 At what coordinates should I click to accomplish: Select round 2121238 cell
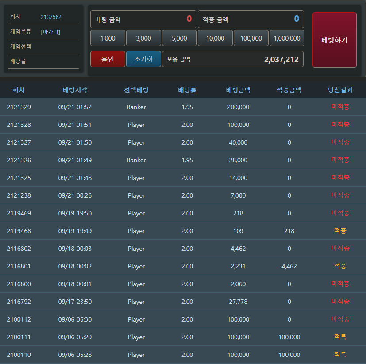click(x=19, y=195)
